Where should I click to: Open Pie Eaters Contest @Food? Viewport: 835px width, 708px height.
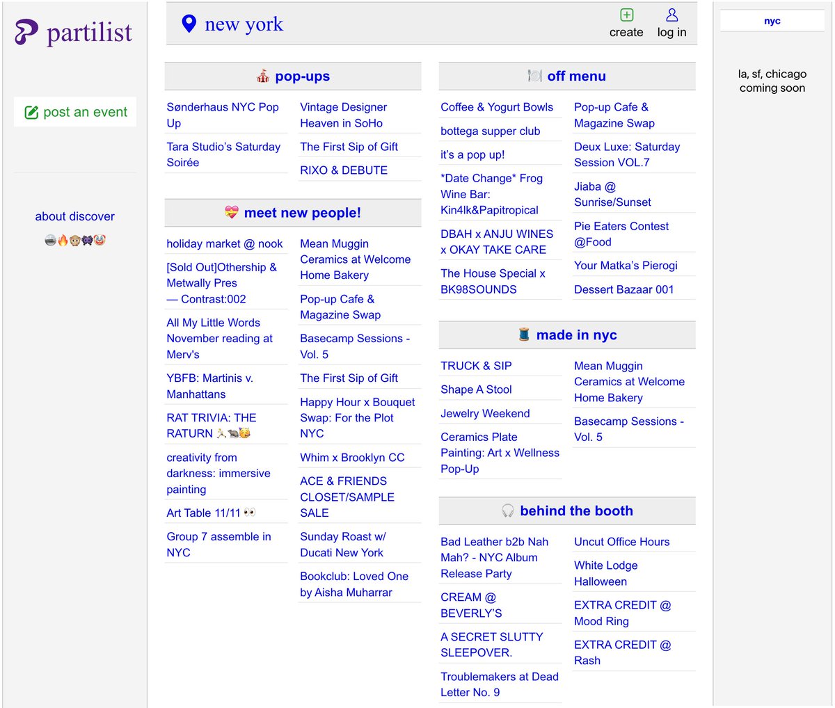pos(621,234)
